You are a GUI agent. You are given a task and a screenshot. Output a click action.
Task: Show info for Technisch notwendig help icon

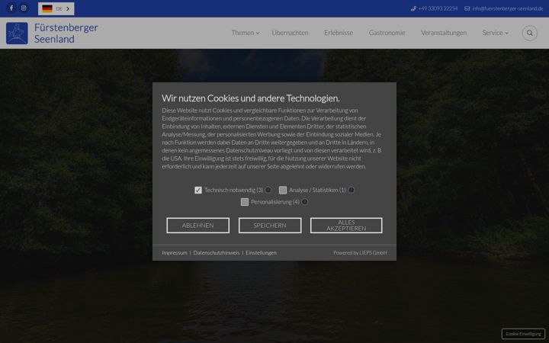coord(268,190)
